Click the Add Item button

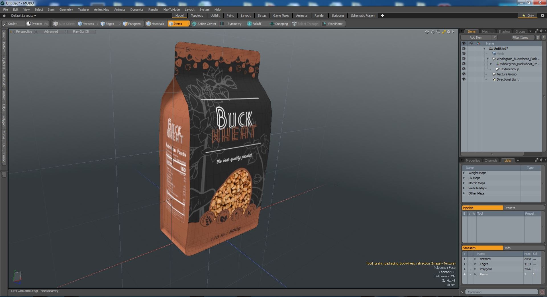click(x=476, y=37)
